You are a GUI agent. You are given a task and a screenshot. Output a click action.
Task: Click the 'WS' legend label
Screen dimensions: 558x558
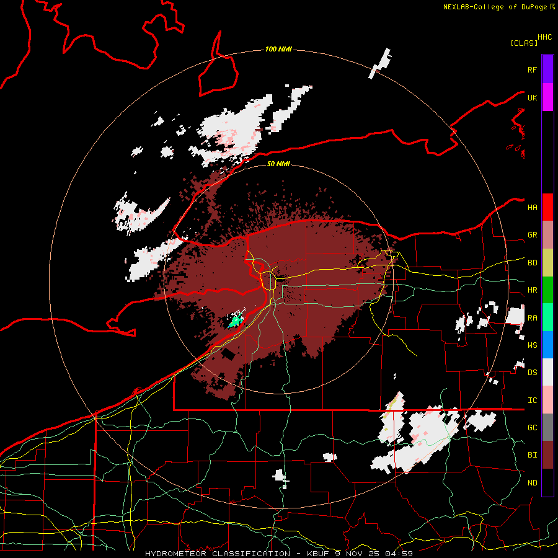[532, 345]
